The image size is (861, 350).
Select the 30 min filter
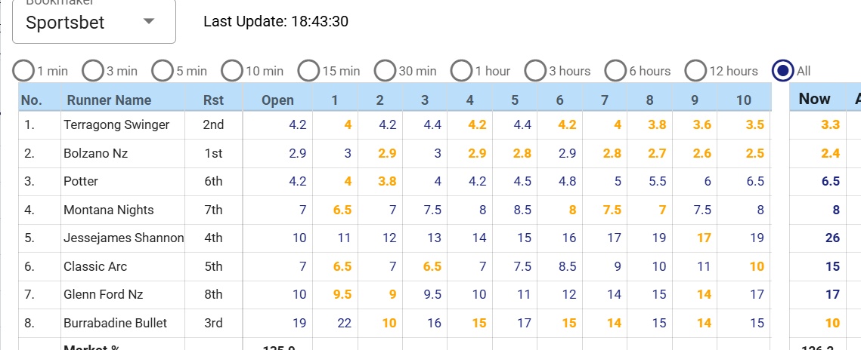(x=386, y=71)
